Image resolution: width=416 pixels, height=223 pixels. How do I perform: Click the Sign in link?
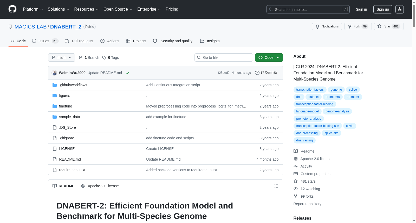coord(361,9)
